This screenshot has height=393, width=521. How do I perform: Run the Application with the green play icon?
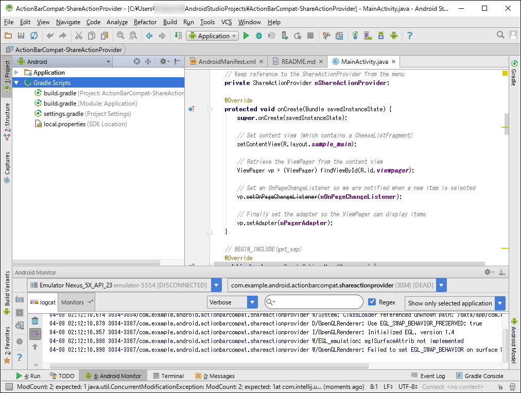[246, 36]
